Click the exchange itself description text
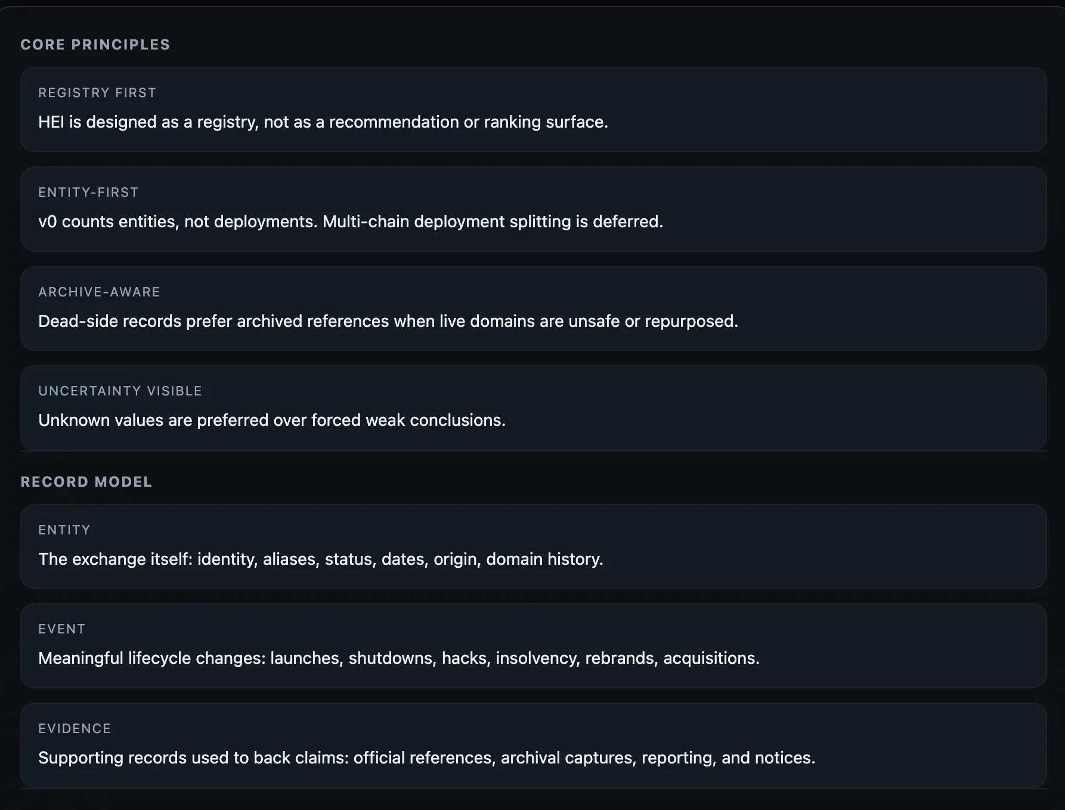The height and width of the screenshot is (810, 1065). [321, 559]
